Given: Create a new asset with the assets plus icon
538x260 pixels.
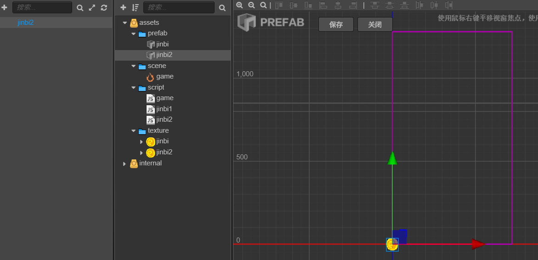Looking at the screenshot, I should click(x=124, y=7).
